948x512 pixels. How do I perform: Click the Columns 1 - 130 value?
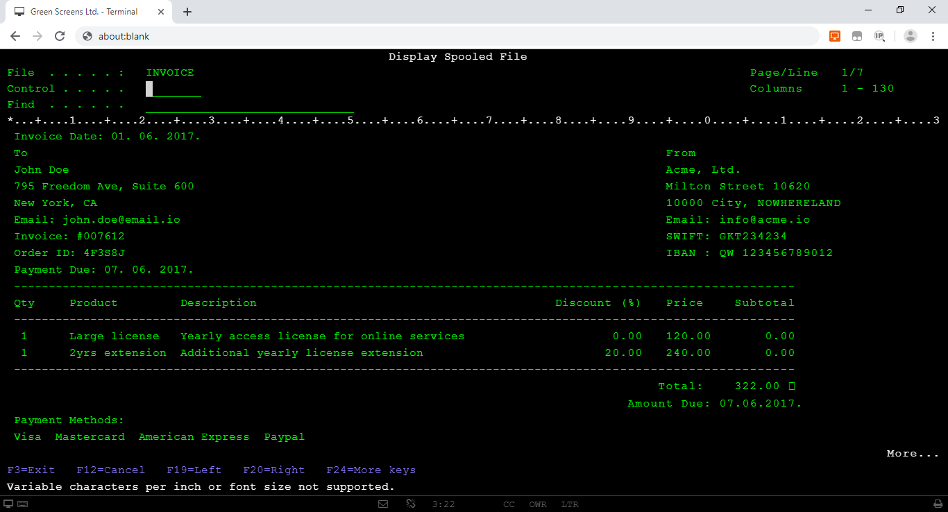click(x=867, y=89)
